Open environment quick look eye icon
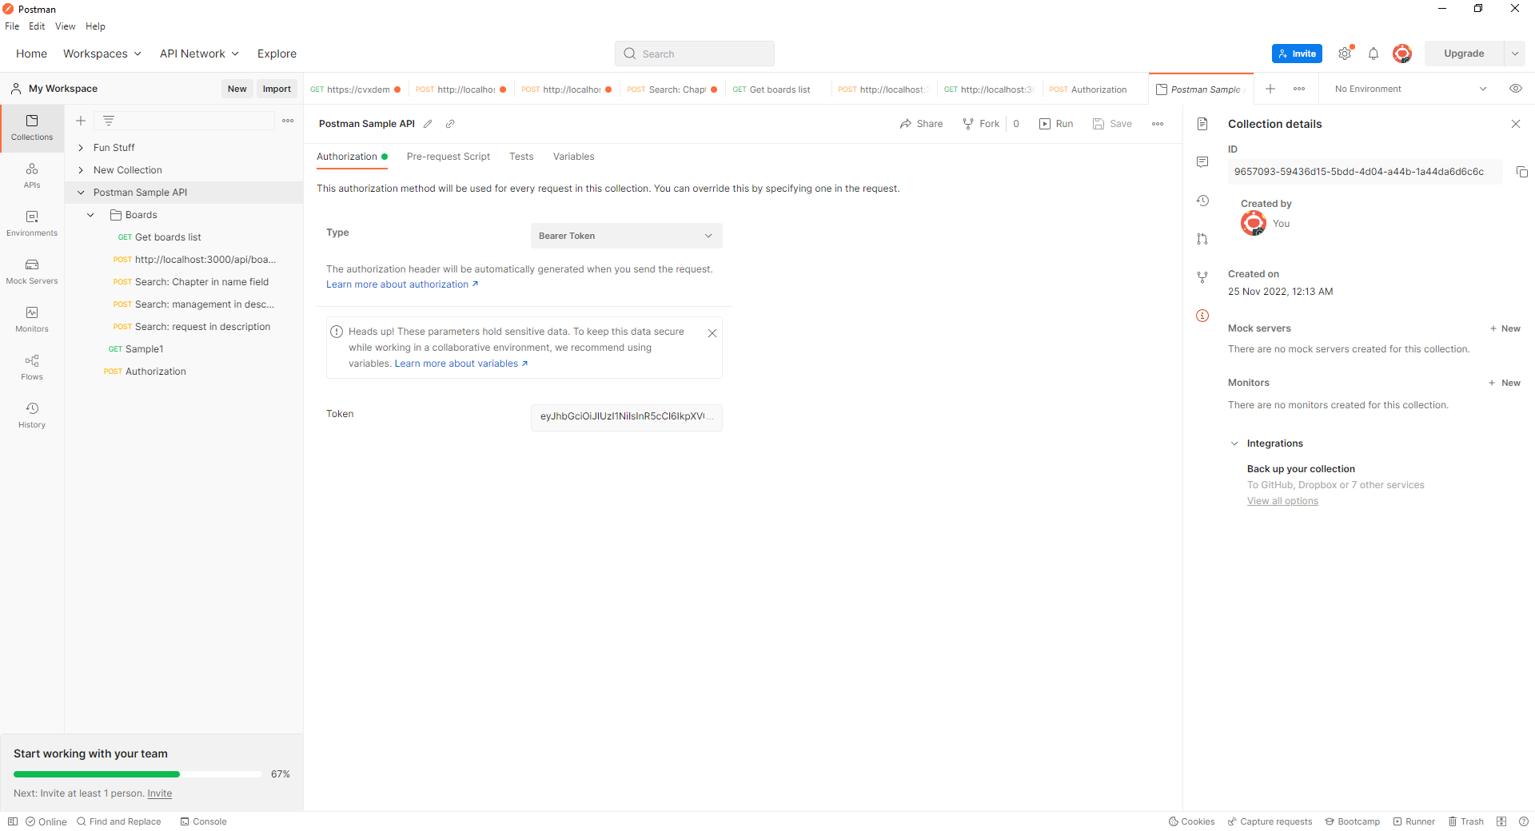The width and height of the screenshot is (1535, 831). 1516,89
